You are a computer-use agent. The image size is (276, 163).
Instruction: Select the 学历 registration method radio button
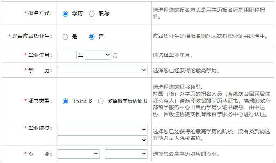(65, 14)
